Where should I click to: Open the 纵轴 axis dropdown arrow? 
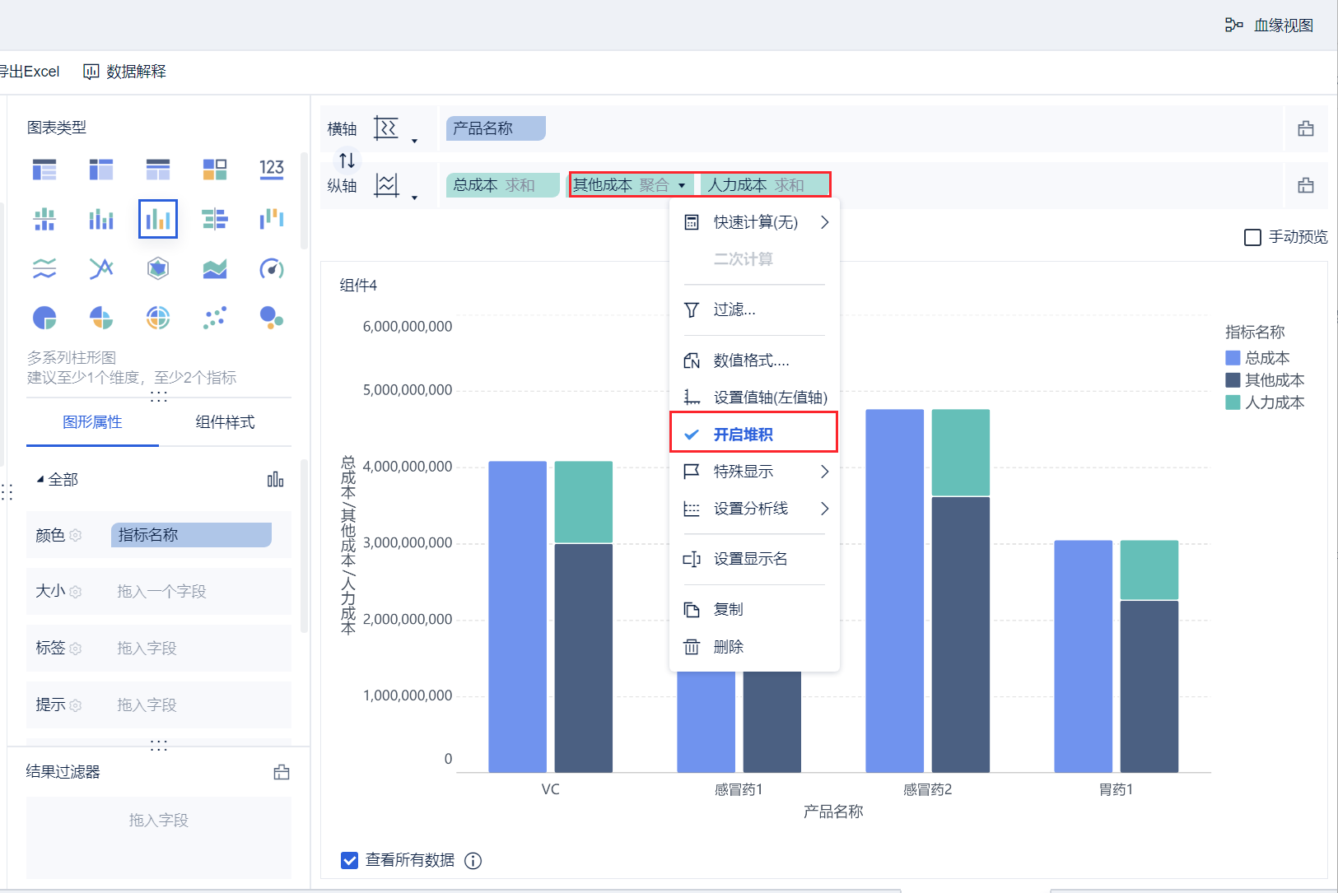(414, 198)
